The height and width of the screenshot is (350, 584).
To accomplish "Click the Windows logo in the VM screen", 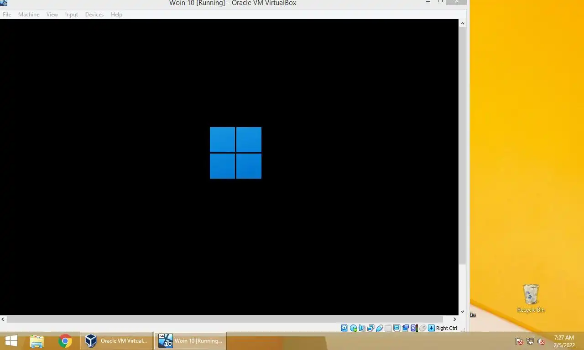I will click(235, 153).
